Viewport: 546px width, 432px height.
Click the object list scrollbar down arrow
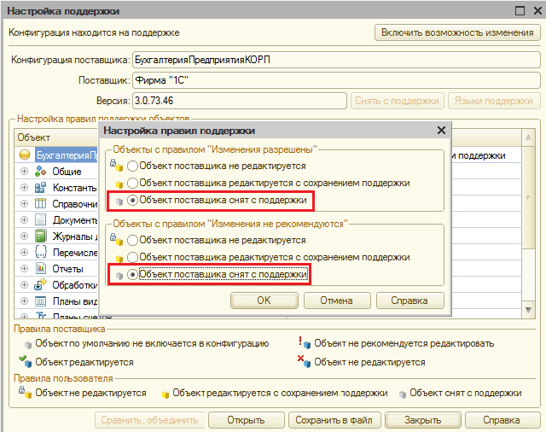click(528, 310)
